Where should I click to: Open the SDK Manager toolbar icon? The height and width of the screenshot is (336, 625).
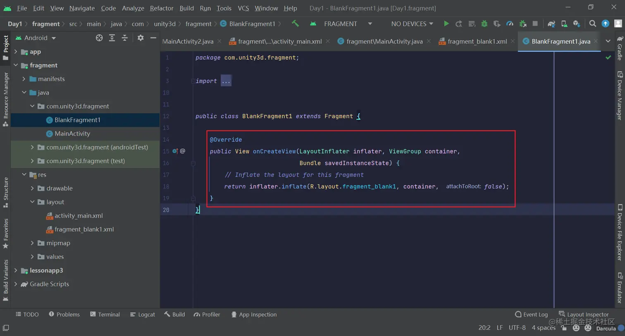pos(577,24)
